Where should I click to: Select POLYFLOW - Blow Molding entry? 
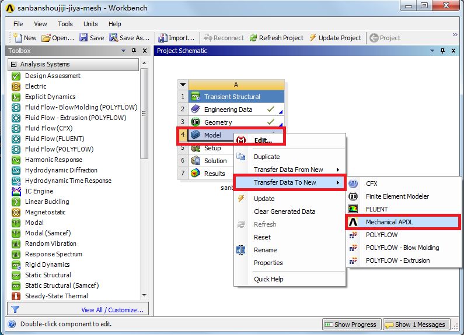(x=402, y=248)
